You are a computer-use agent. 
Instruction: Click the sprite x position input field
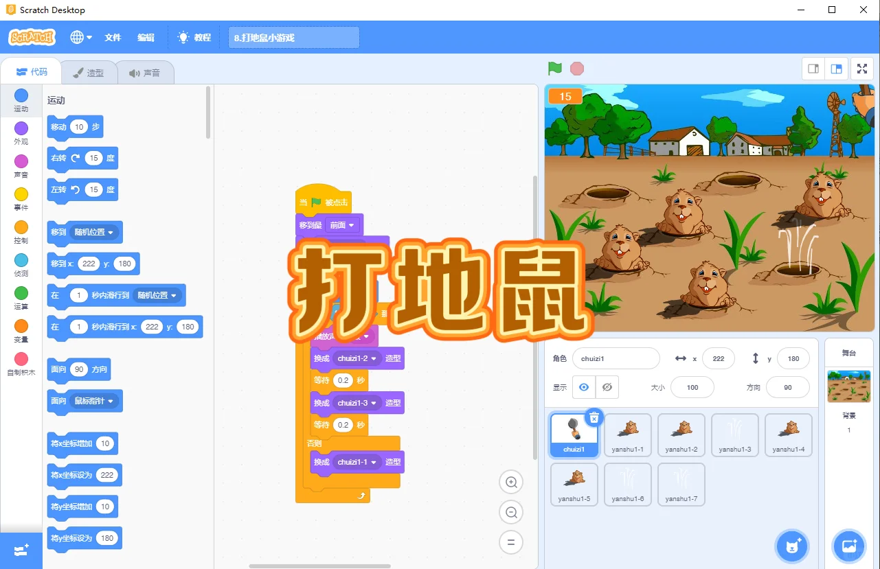(719, 358)
